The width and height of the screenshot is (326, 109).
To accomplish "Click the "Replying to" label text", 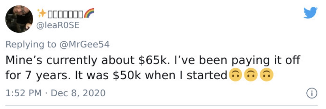I will [x=31, y=44].
